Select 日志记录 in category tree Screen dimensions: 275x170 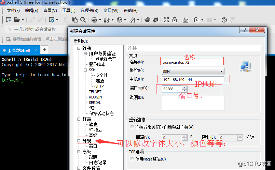point(98,163)
